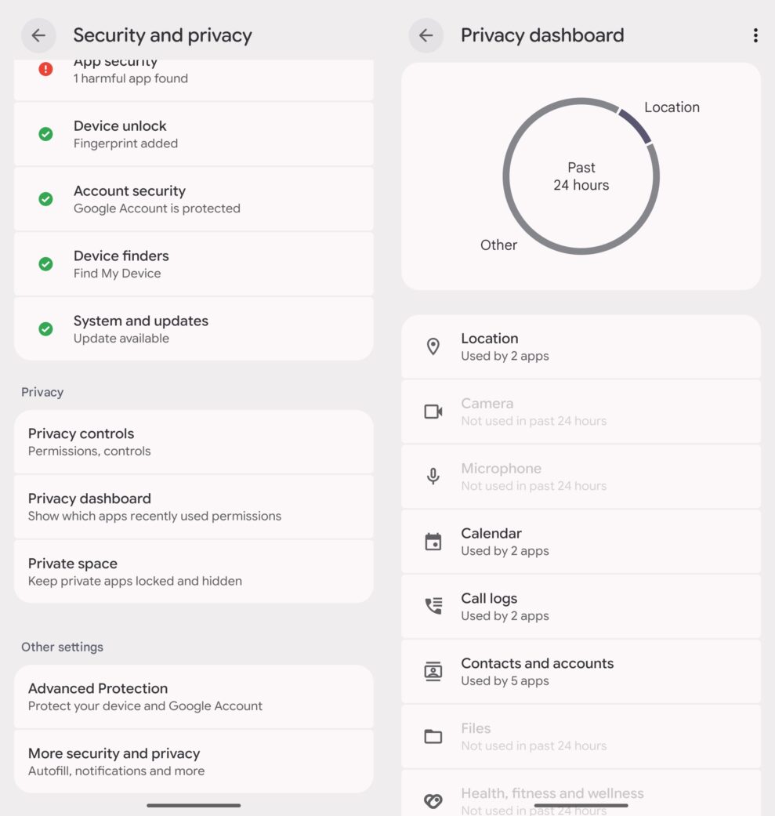The width and height of the screenshot is (775, 816).
Task: Tap the red App security warning icon
Action: click(45, 70)
